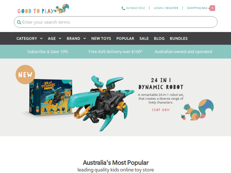This screenshot has height=173, width=231.
Task: Click the Shop Now link
Action: click(x=161, y=110)
